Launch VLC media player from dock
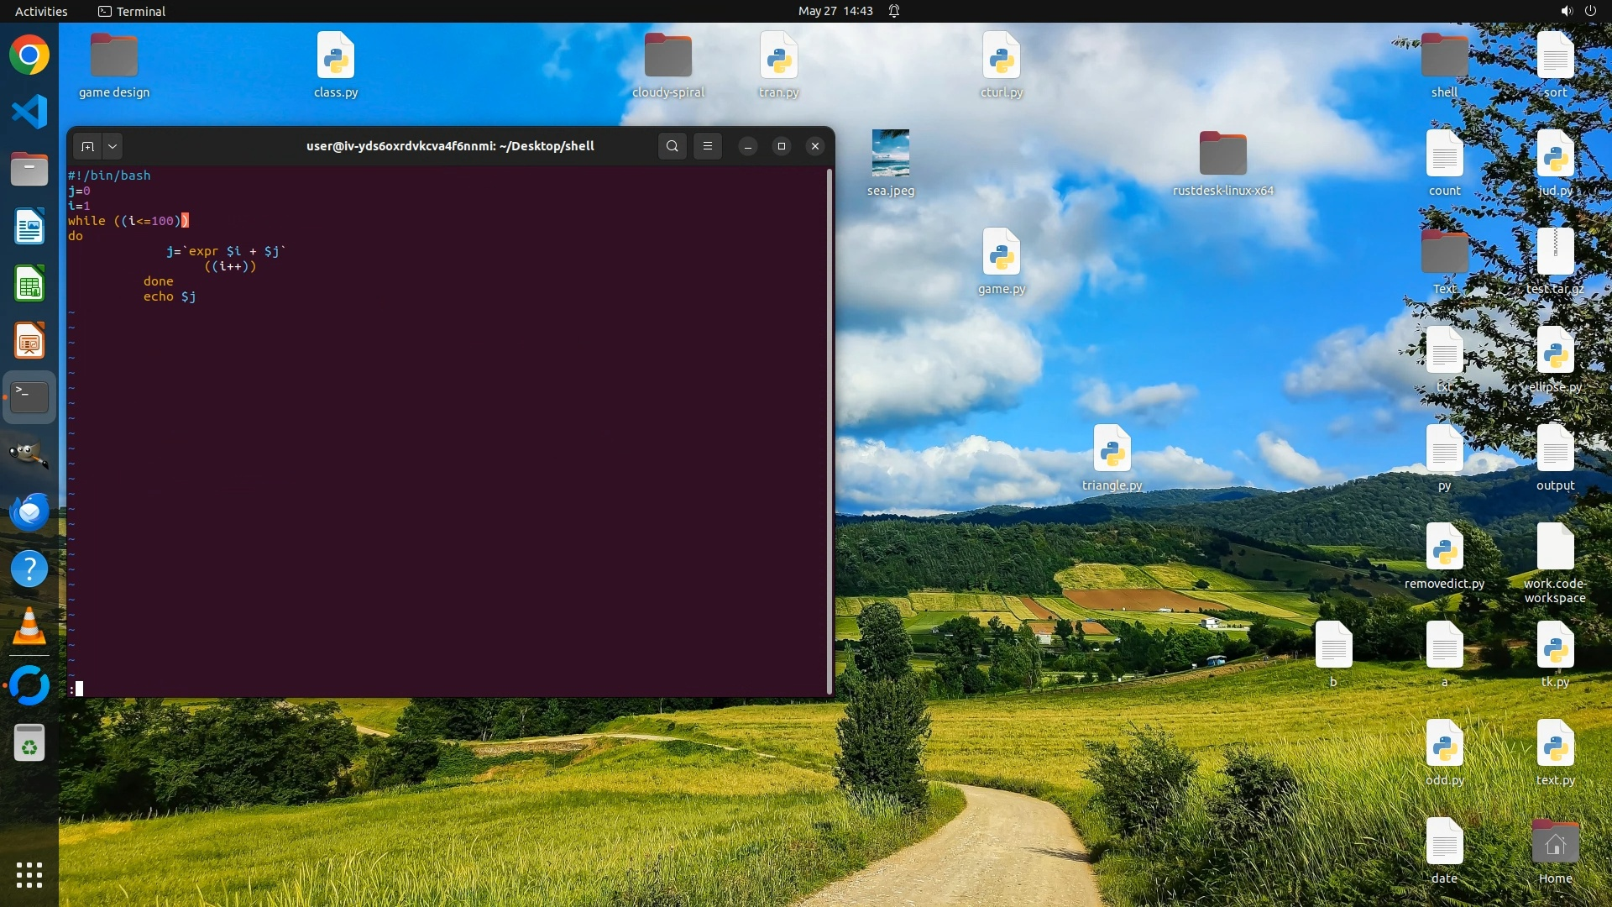Screen dimensions: 1612x907 pyautogui.click(x=29, y=627)
